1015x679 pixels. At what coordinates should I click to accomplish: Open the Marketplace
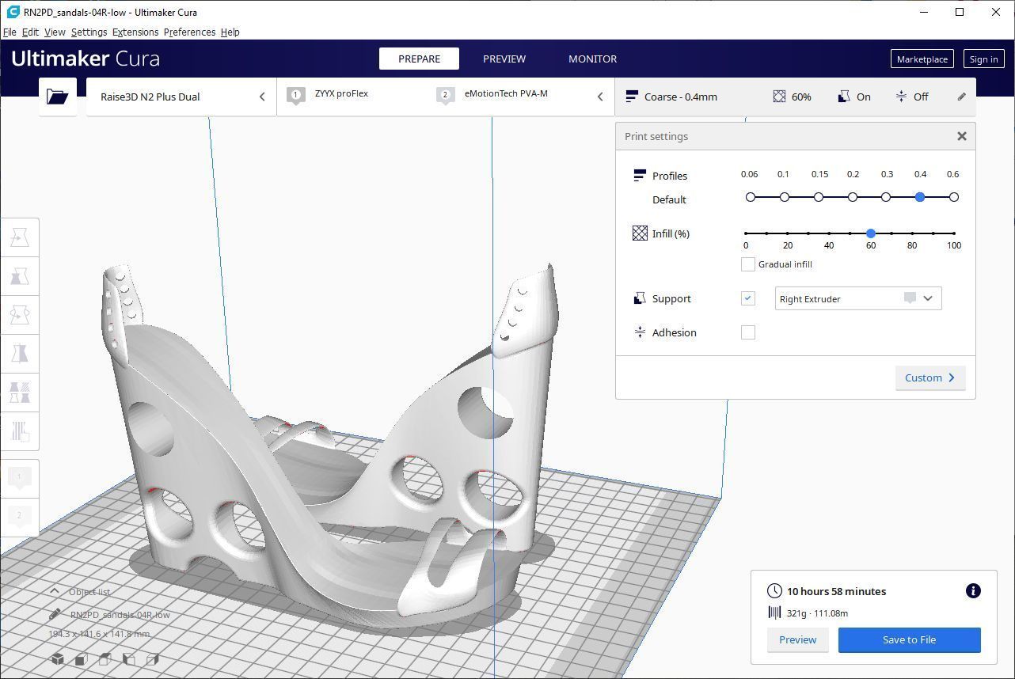coord(922,59)
